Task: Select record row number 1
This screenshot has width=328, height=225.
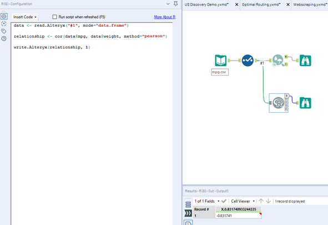Action: pyautogui.click(x=204, y=216)
